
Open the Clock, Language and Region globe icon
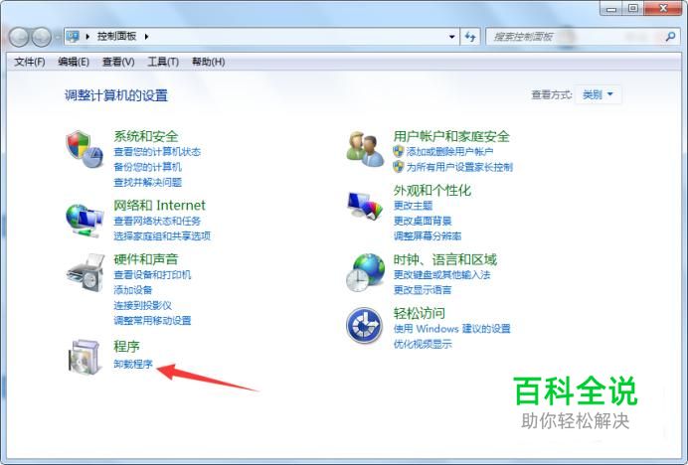(x=365, y=272)
